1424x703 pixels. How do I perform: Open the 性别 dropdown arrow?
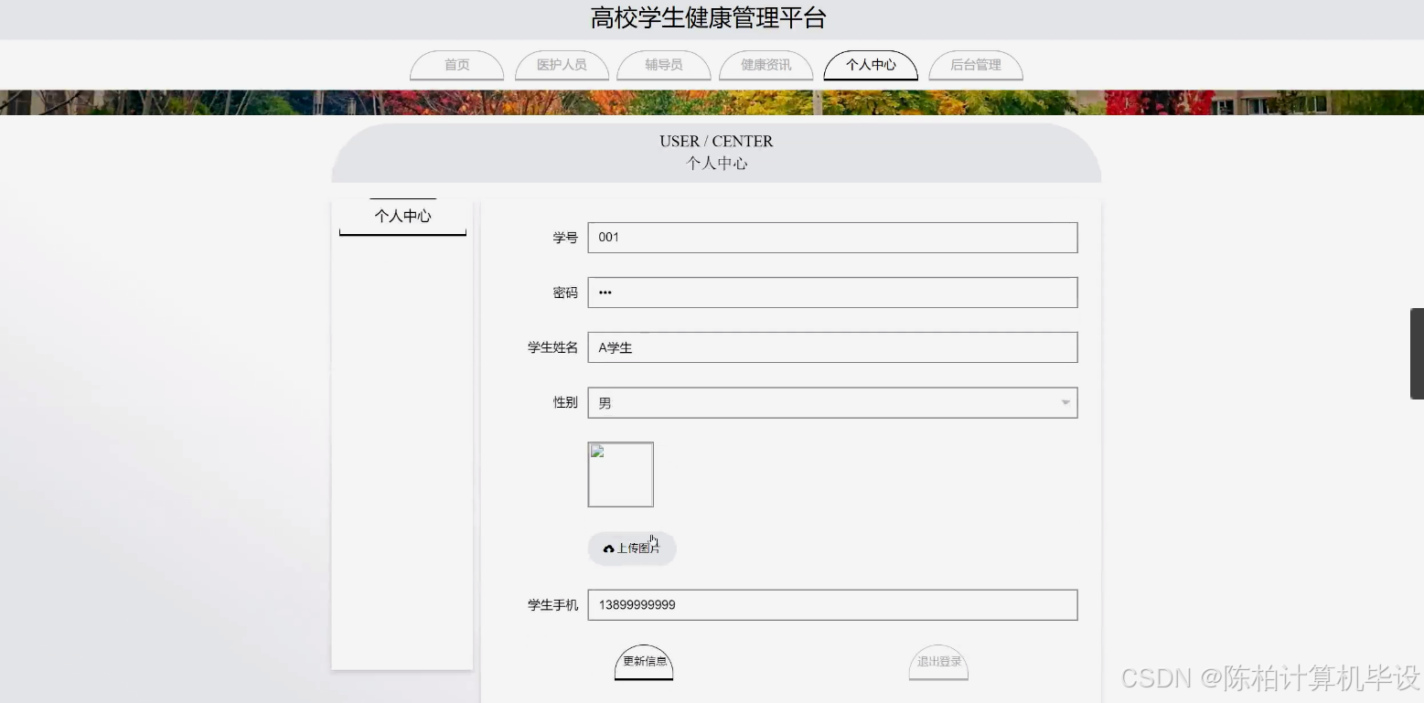(x=1064, y=402)
